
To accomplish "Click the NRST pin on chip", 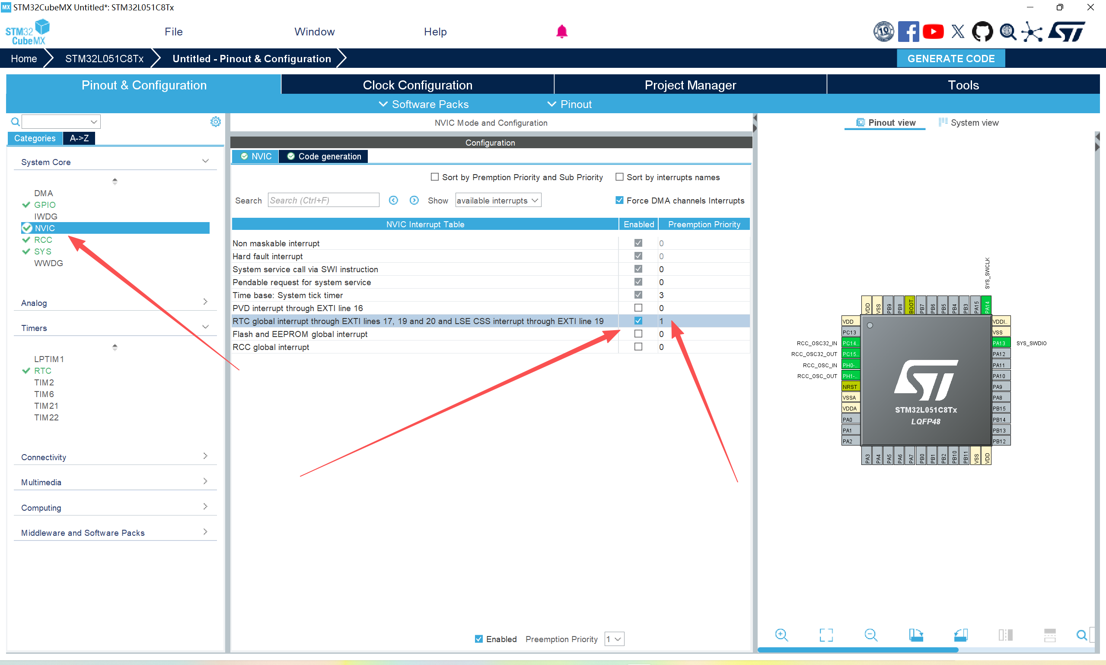I will [x=851, y=386].
